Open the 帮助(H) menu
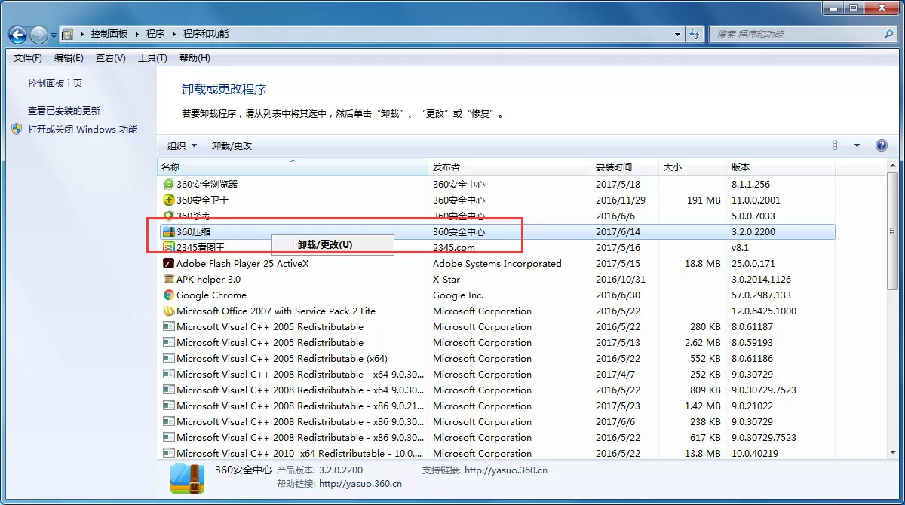905x505 pixels. (x=195, y=58)
